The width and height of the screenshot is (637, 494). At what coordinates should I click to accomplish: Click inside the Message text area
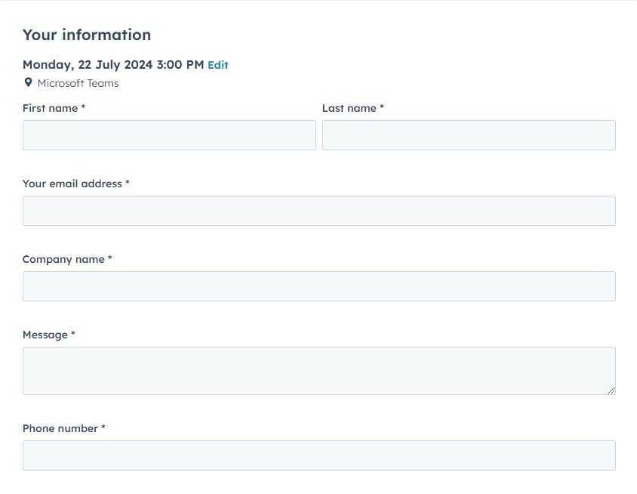click(x=318, y=370)
